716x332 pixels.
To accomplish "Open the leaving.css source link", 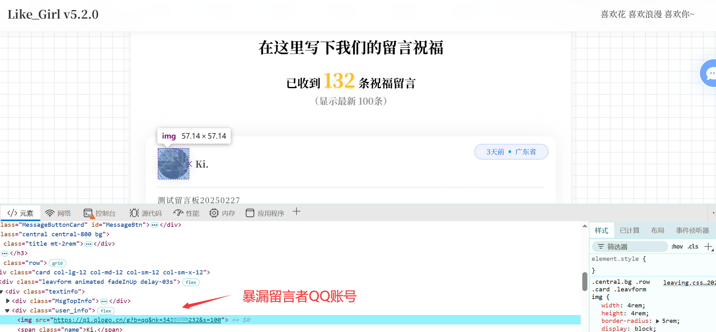I will tap(689, 283).
